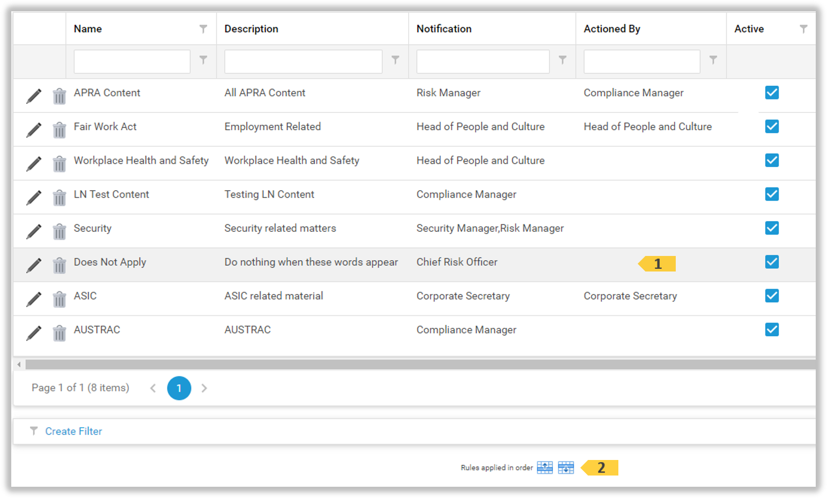Edit the APRA Content rule

click(x=34, y=96)
